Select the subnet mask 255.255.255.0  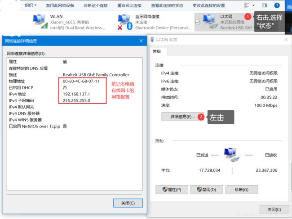point(76,100)
